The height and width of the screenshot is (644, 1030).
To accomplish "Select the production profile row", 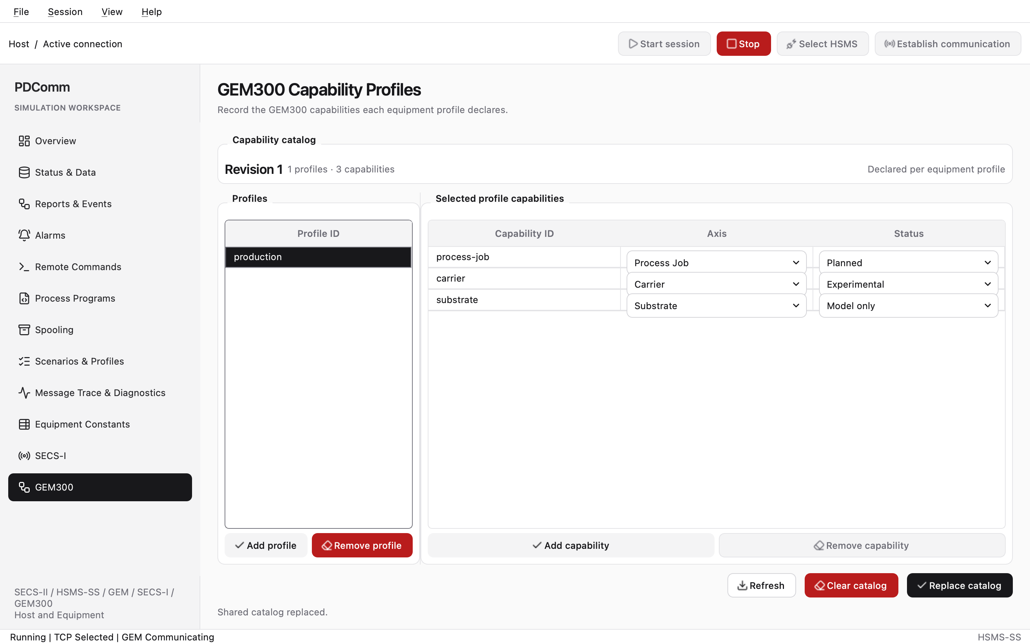I will click(318, 257).
